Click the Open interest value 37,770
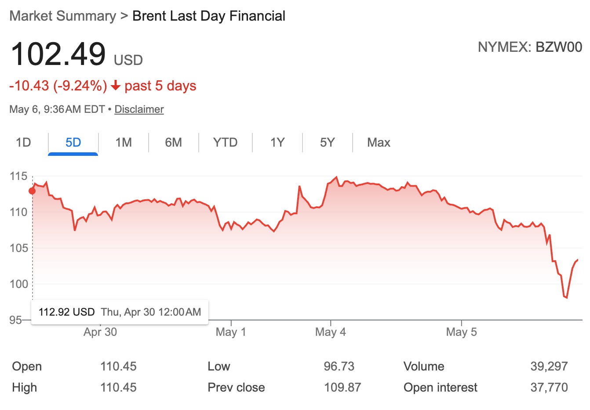This screenshot has height=410, width=590. pos(549,387)
